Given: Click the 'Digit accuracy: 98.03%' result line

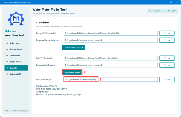Looking at the screenshot, I should (46, 86).
